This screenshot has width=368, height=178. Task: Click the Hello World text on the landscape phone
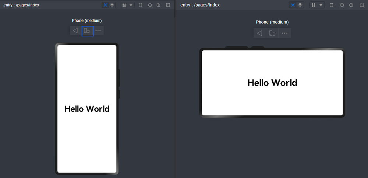272,83
